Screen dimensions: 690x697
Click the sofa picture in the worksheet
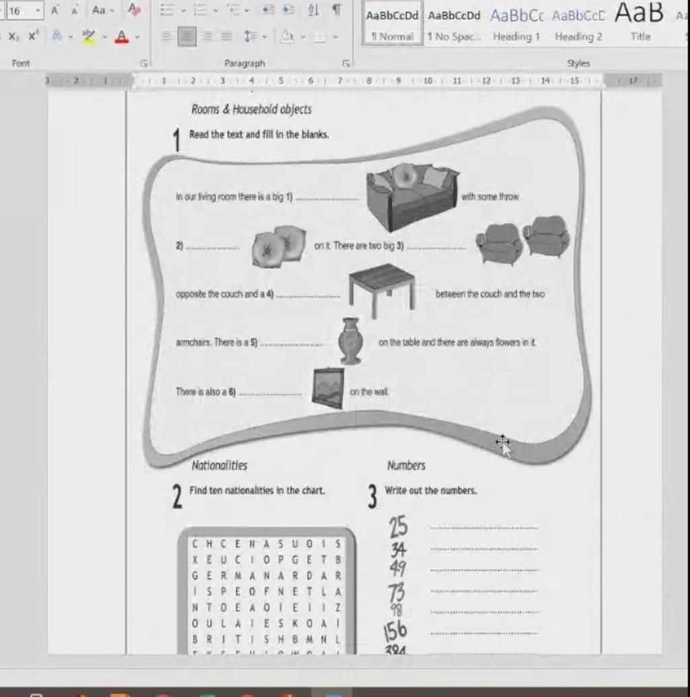(412, 196)
